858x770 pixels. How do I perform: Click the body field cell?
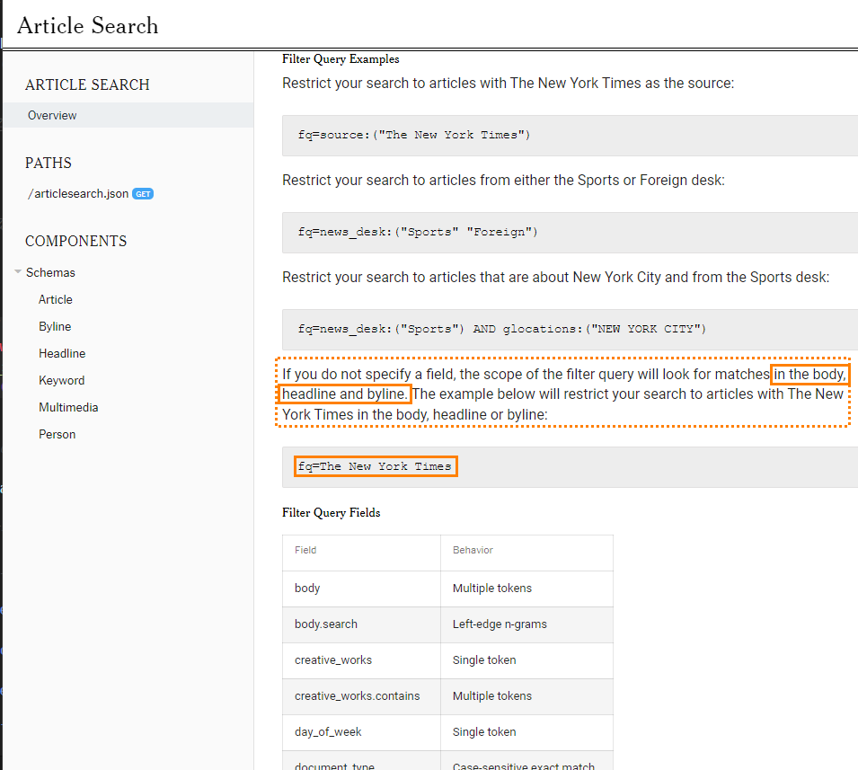(361, 589)
